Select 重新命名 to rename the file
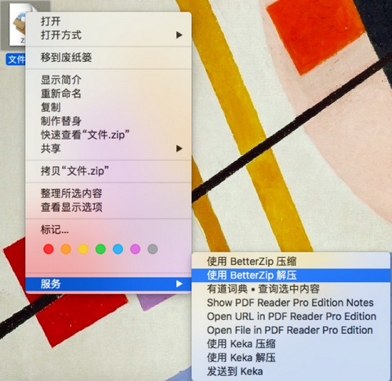 pyautogui.click(x=108, y=93)
